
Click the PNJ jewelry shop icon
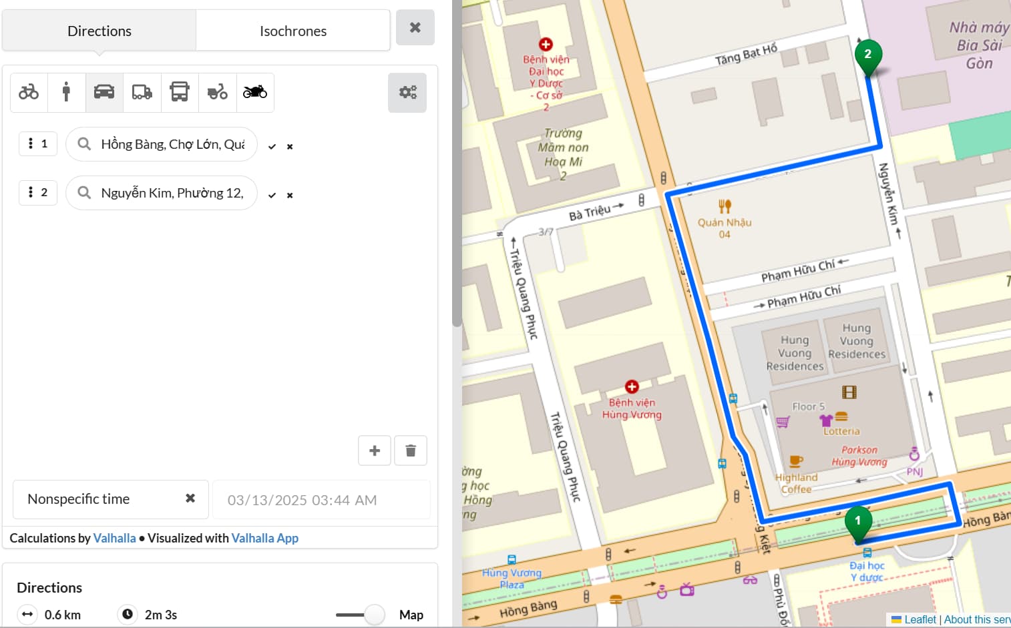click(914, 454)
